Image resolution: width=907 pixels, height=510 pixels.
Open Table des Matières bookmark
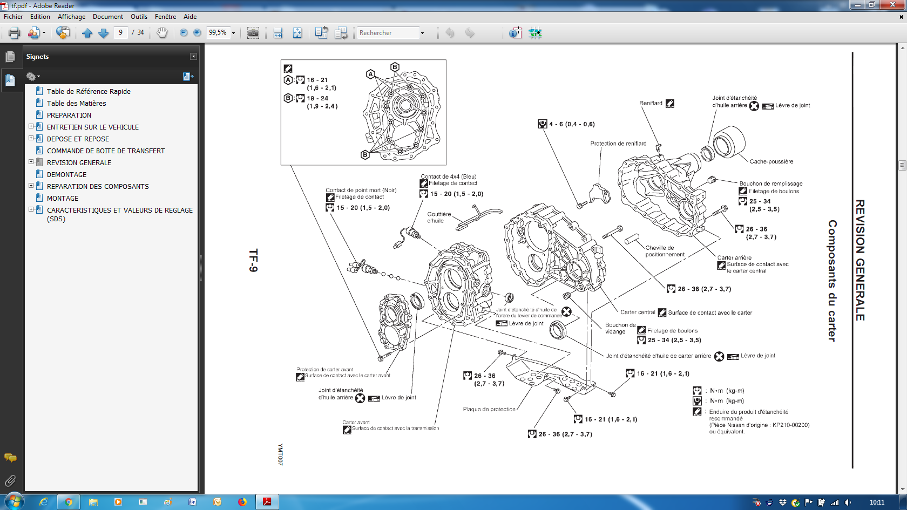coord(76,103)
